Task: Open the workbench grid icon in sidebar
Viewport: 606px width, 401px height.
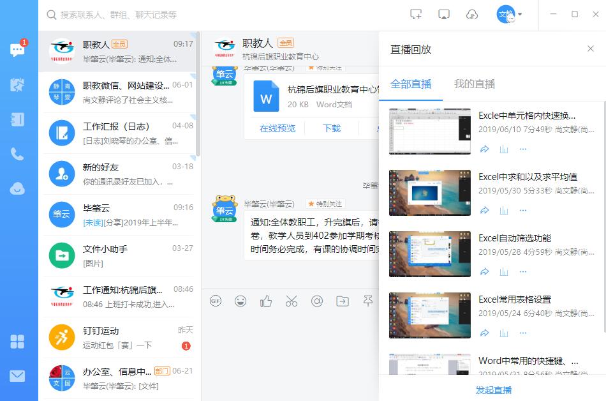Action: (x=17, y=342)
